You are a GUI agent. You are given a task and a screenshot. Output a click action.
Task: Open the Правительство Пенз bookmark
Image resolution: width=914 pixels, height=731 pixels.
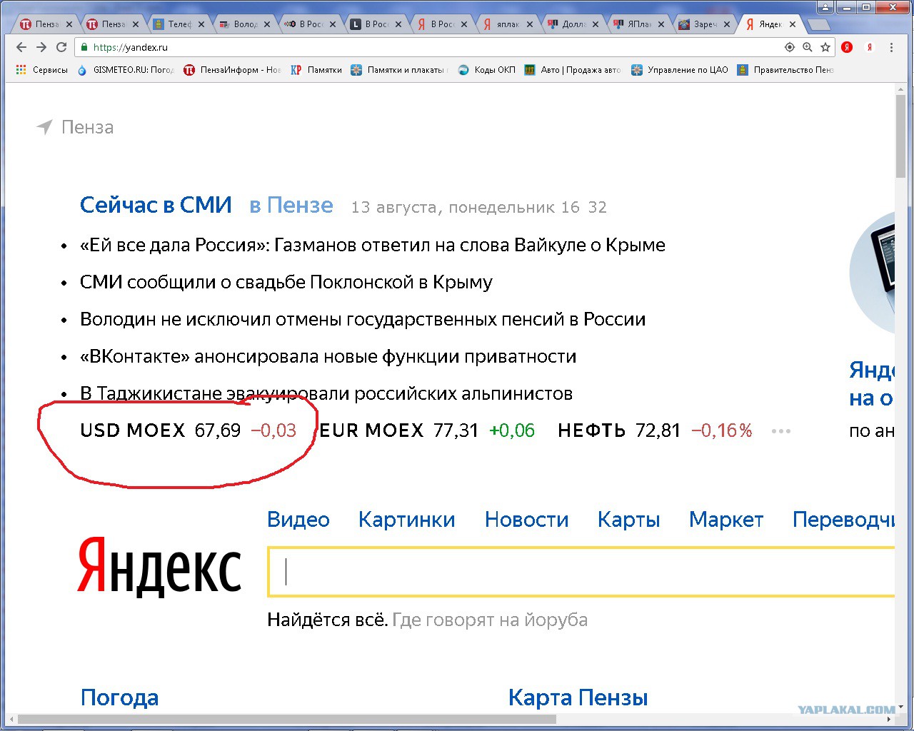pyautogui.click(x=785, y=70)
